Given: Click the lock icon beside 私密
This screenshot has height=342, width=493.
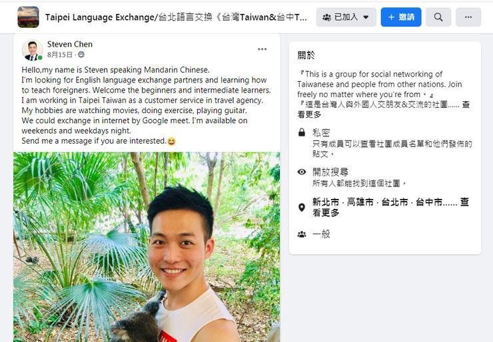Looking at the screenshot, I should coord(302,132).
